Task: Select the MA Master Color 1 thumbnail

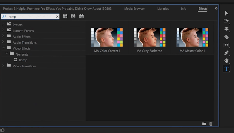Action: pyautogui.click(x=192, y=37)
